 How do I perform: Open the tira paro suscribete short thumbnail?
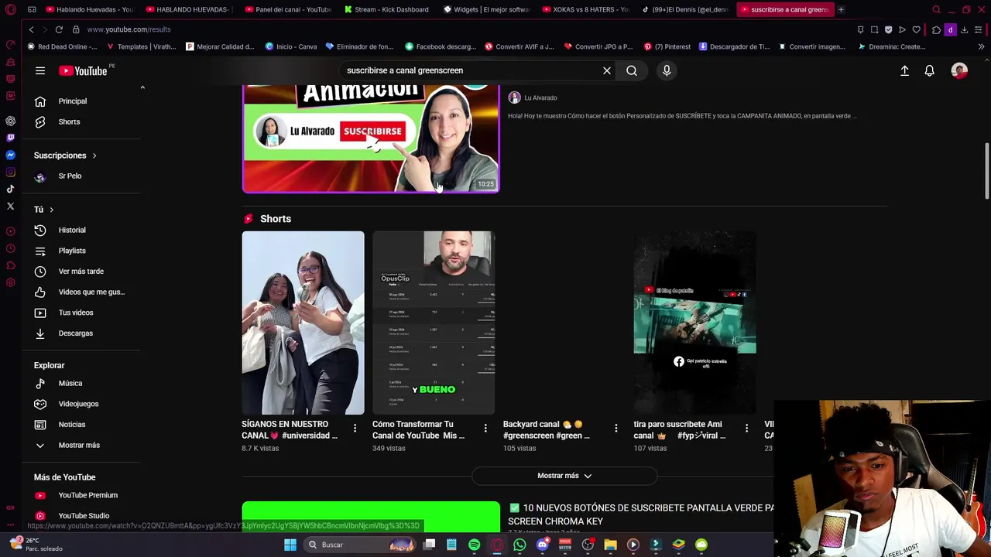694,323
